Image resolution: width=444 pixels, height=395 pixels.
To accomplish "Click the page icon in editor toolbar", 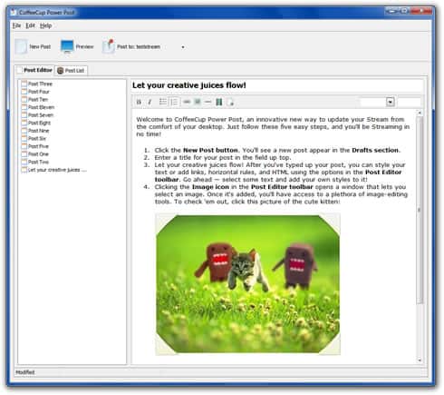I will (x=230, y=102).
